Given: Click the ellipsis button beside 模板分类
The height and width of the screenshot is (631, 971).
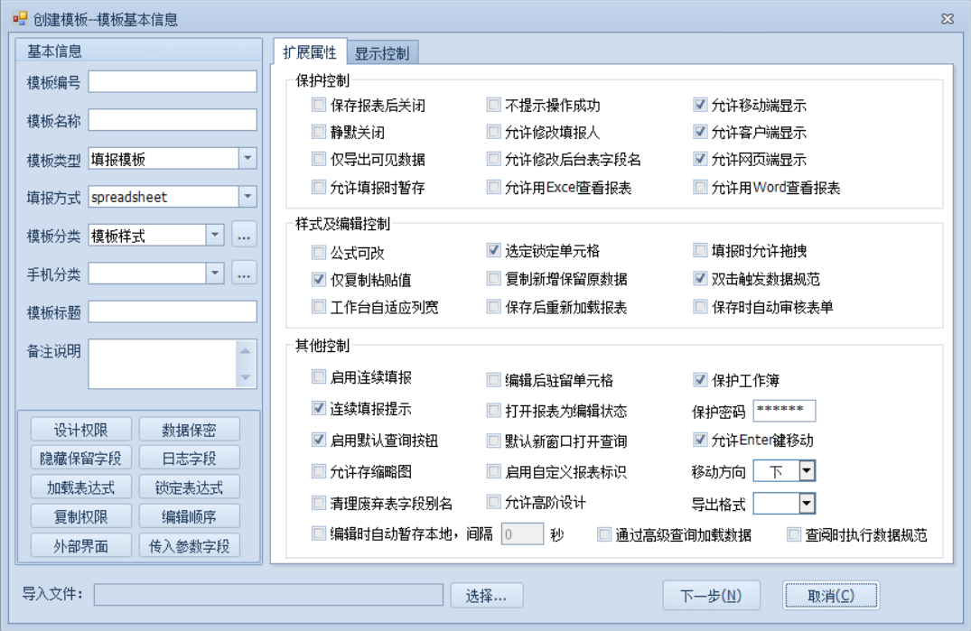Looking at the screenshot, I should click(x=244, y=236).
